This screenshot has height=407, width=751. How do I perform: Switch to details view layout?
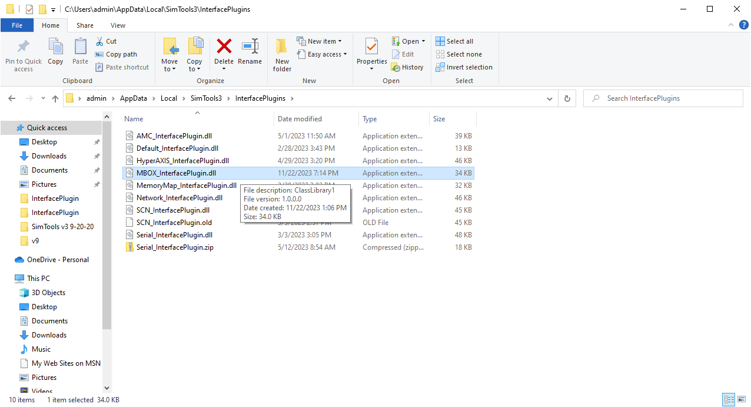(729, 400)
